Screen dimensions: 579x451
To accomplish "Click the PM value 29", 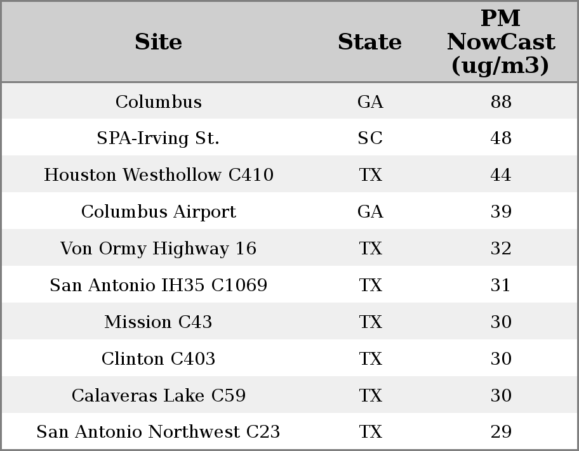I will point(500,432).
